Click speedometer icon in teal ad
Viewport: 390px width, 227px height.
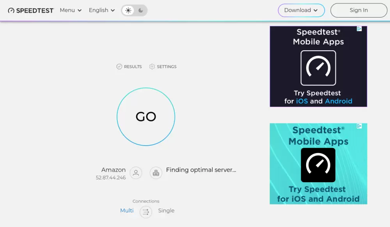click(318, 165)
